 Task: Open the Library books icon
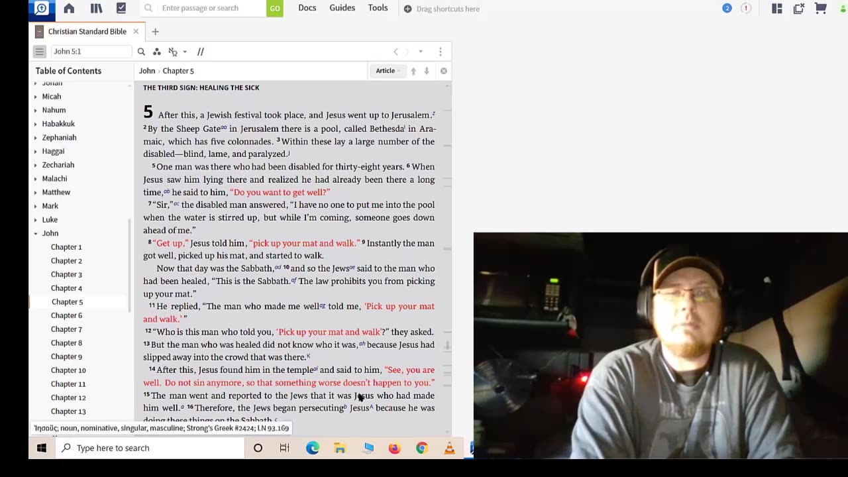(96, 9)
